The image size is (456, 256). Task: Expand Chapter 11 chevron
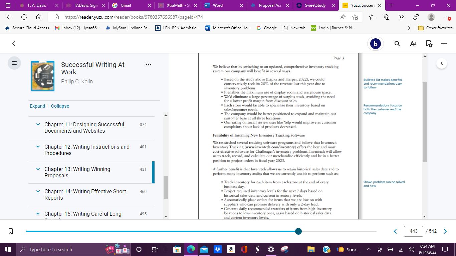click(38, 124)
